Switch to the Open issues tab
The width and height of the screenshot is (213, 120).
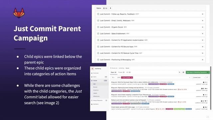[113, 72]
